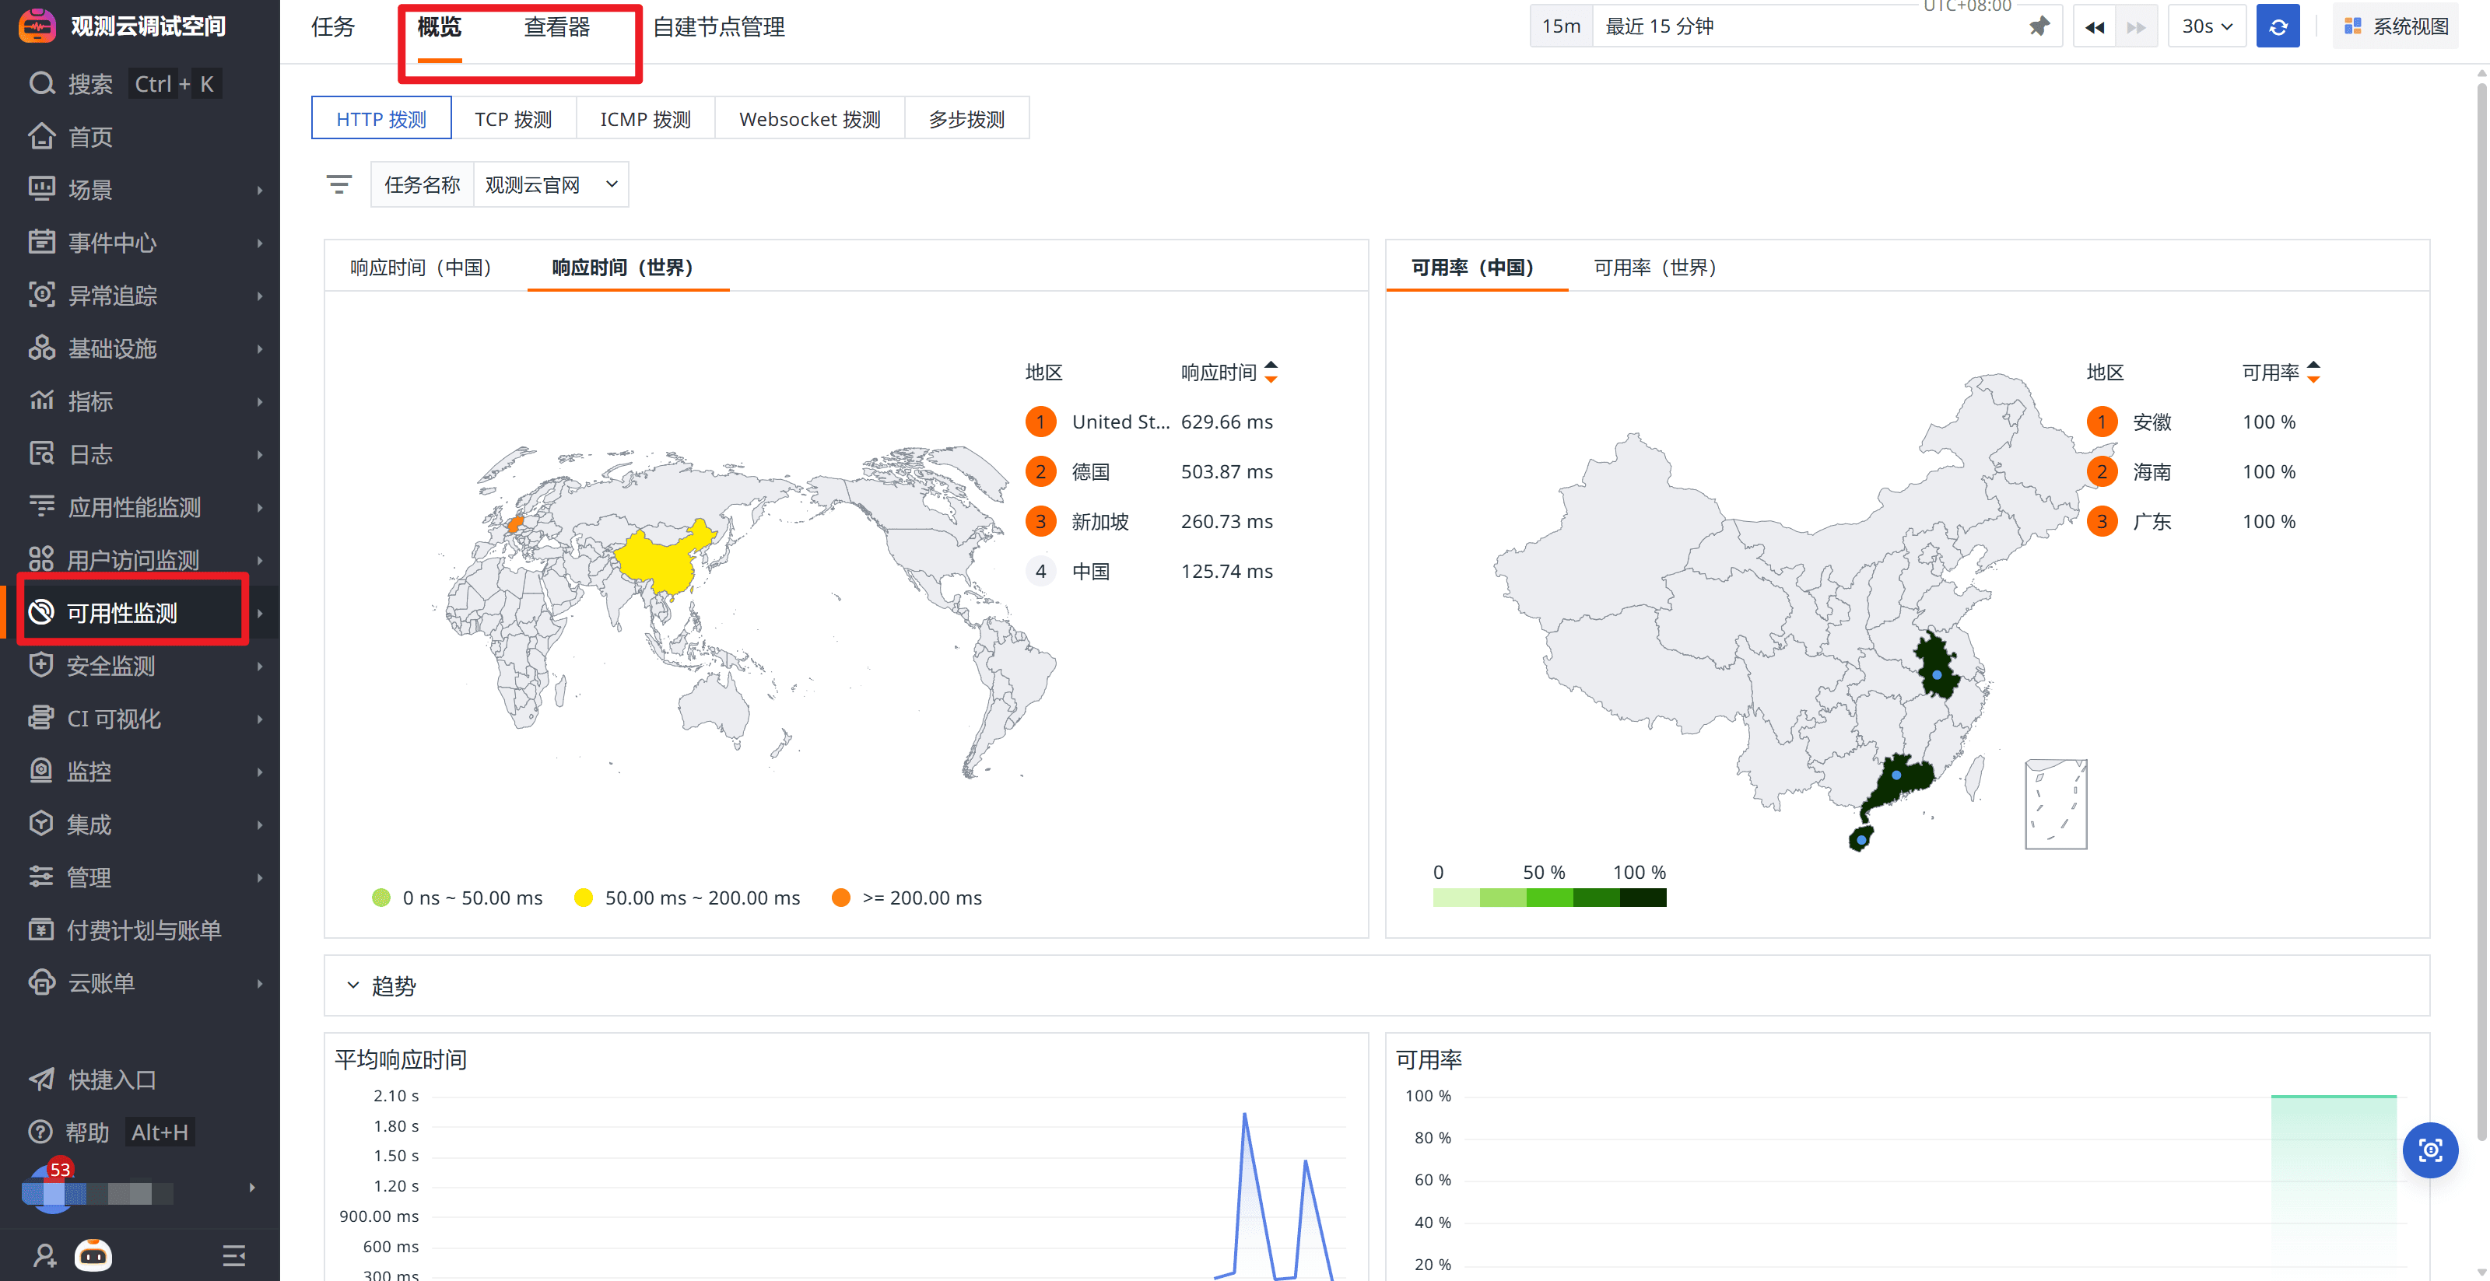Screen dimensions: 2490x1281
Task: Switch to the 查看器 tab
Action: point(557,27)
